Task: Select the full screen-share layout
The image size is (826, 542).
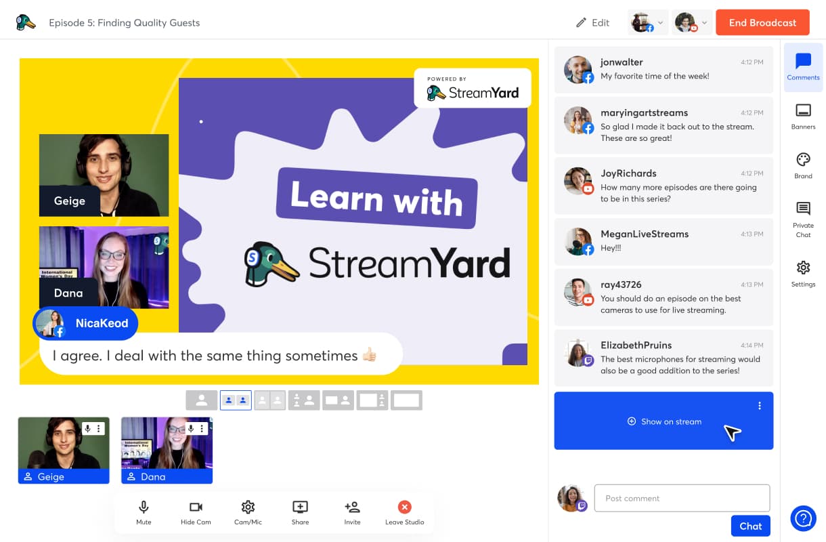Action: pos(406,400)
